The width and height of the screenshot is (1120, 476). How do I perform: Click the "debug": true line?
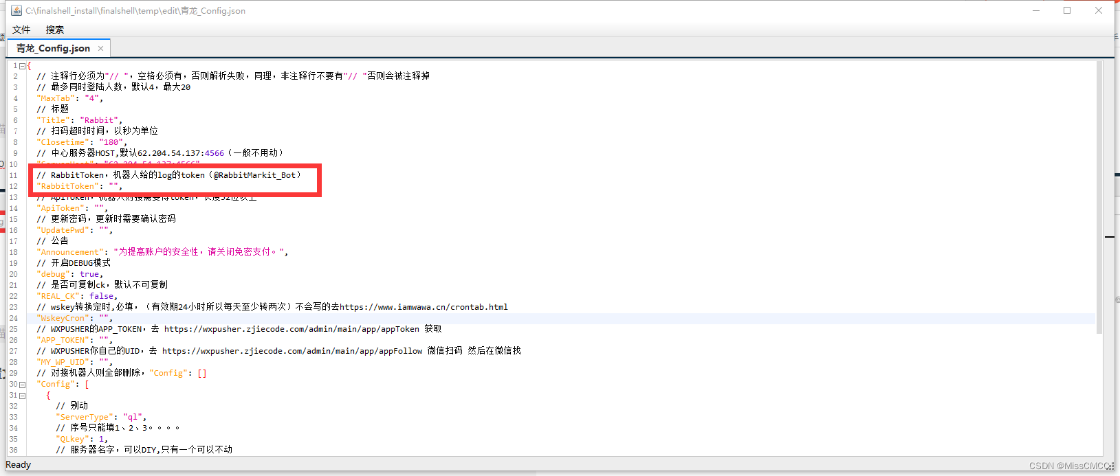pyautogui.click(x=69, y=274)
